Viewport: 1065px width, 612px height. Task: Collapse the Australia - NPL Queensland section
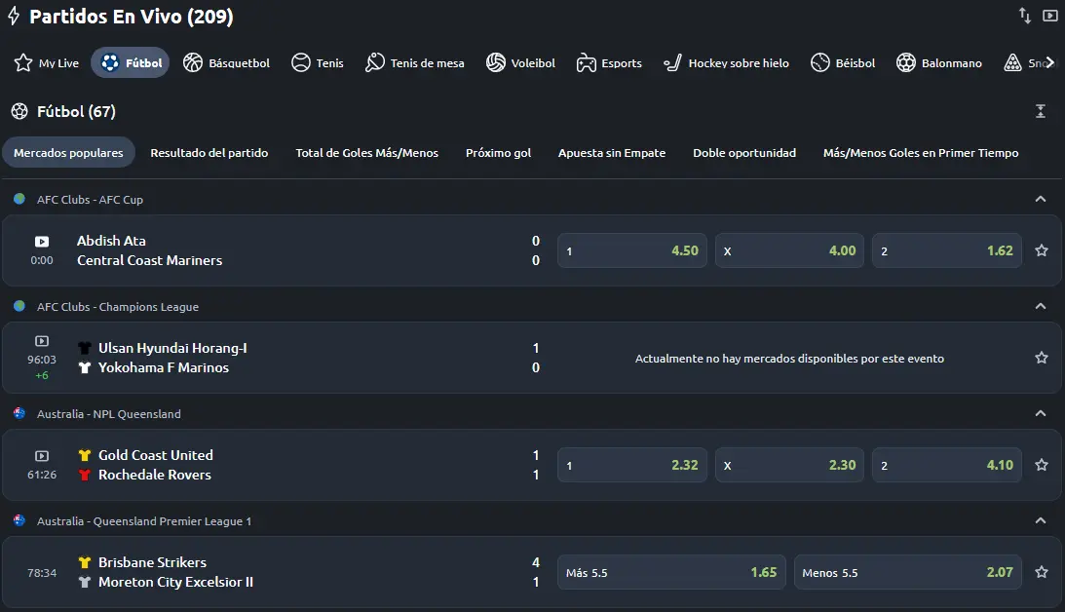tap(1040, 413)
